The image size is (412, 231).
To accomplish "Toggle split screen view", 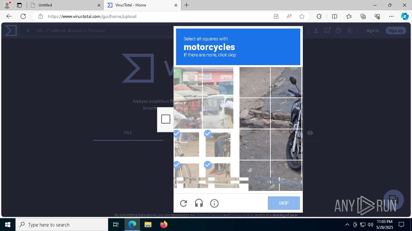I will click(334, 16).
